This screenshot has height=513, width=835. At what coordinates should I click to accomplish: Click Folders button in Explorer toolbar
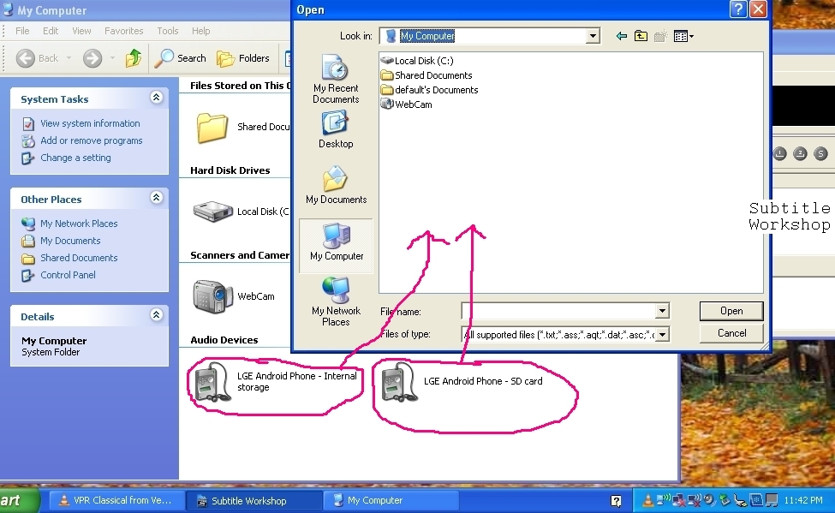pyautogui.click(x=243, y=58)
